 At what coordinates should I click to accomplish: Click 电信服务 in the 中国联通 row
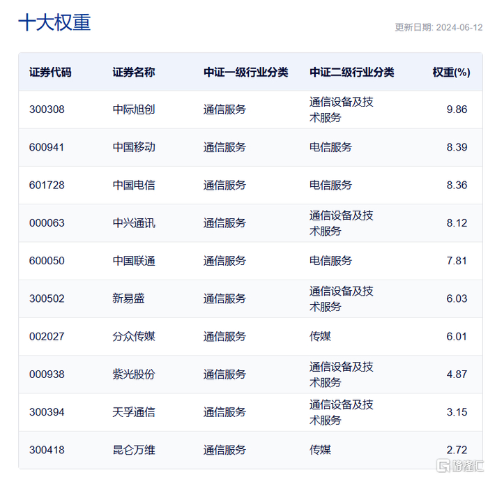pyautogui.click(x=330, y=261)
